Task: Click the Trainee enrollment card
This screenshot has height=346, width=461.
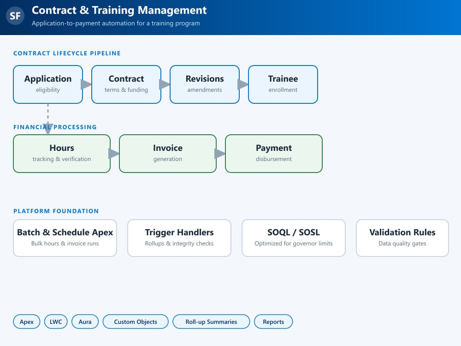Action: point(283,84)
